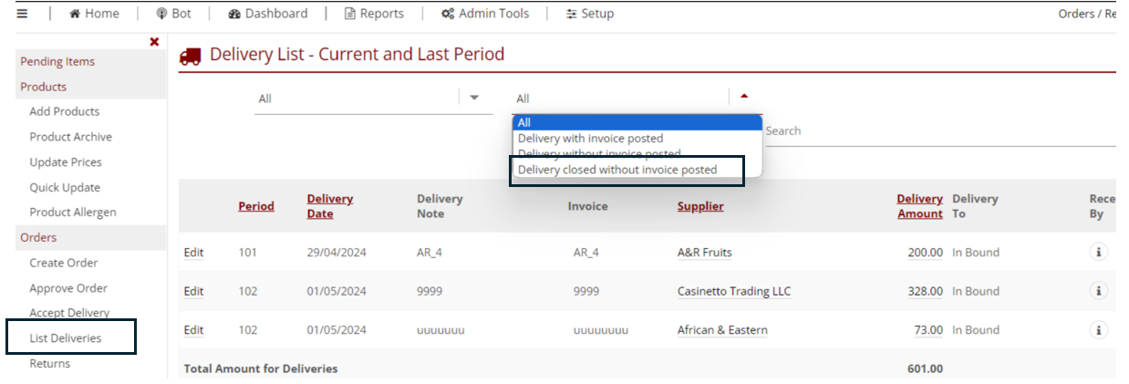Open the A&R Fruits supplier link
The width and height of the screenshot is (1129, 384).
[x=704, y=253]
